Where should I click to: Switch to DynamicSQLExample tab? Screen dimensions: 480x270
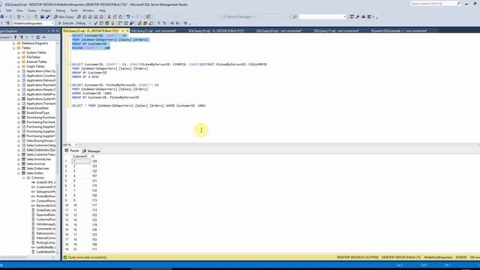point(399,31)
